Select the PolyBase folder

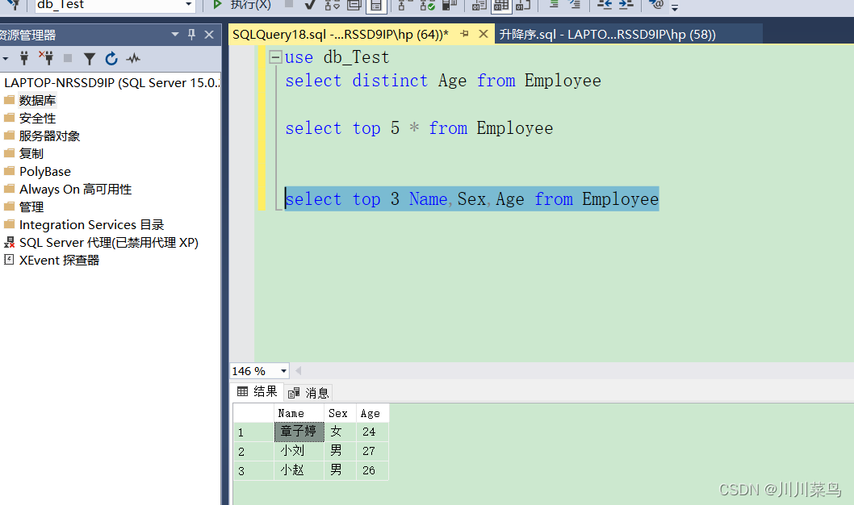pos(44,171)
